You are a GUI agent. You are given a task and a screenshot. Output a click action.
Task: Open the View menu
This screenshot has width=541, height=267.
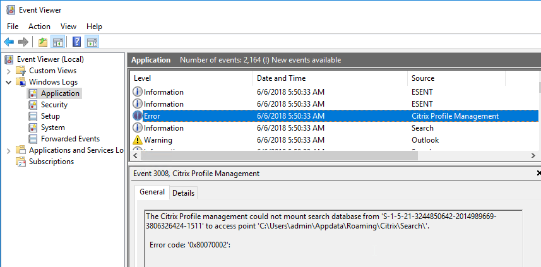68,27
